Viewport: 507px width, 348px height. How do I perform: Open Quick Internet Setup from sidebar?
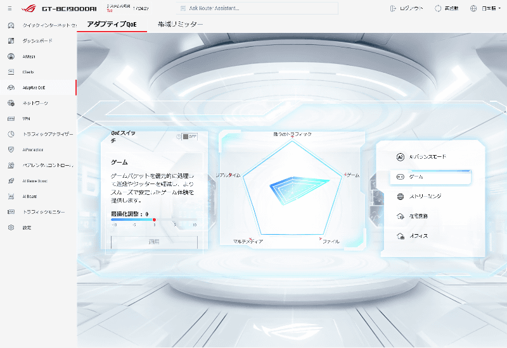39,25
